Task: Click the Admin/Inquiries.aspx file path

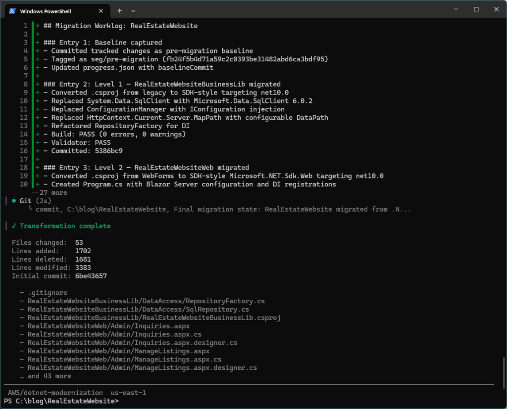Action: [108, 326]
